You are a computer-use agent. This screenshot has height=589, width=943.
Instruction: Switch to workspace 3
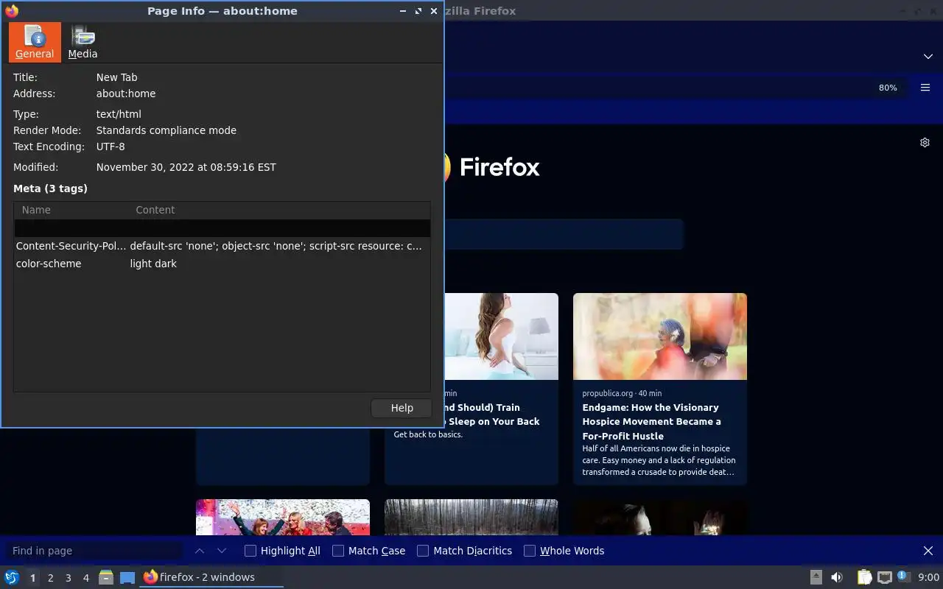pyautogui.click(x=68, y=578)
